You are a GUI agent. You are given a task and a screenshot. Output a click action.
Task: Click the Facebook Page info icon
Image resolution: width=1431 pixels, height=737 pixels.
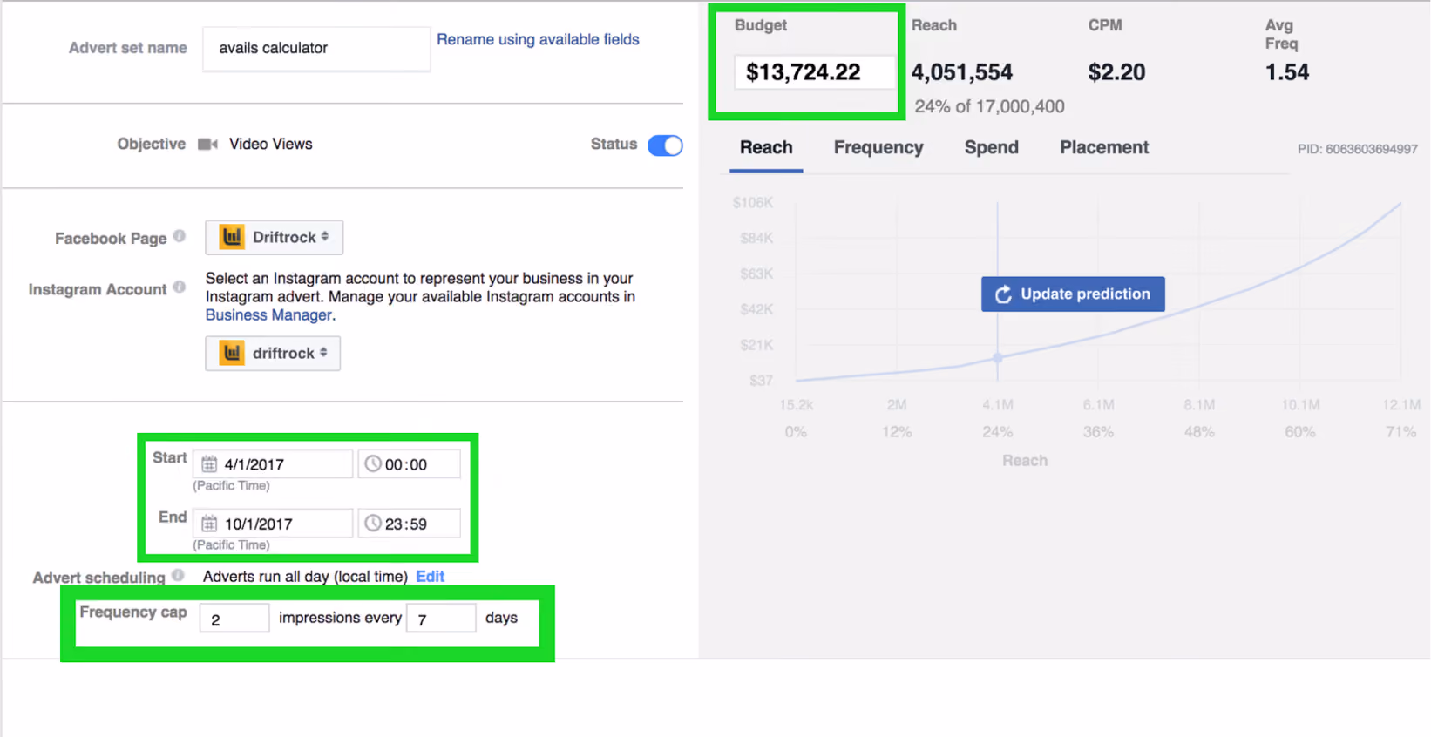180,236
